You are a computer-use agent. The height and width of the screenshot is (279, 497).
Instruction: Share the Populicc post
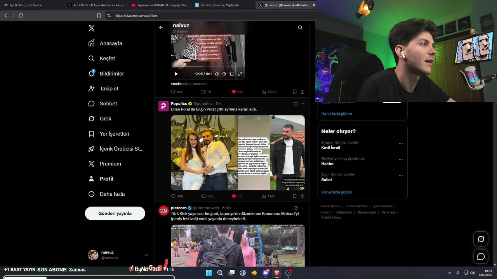(x=302, y=196)
